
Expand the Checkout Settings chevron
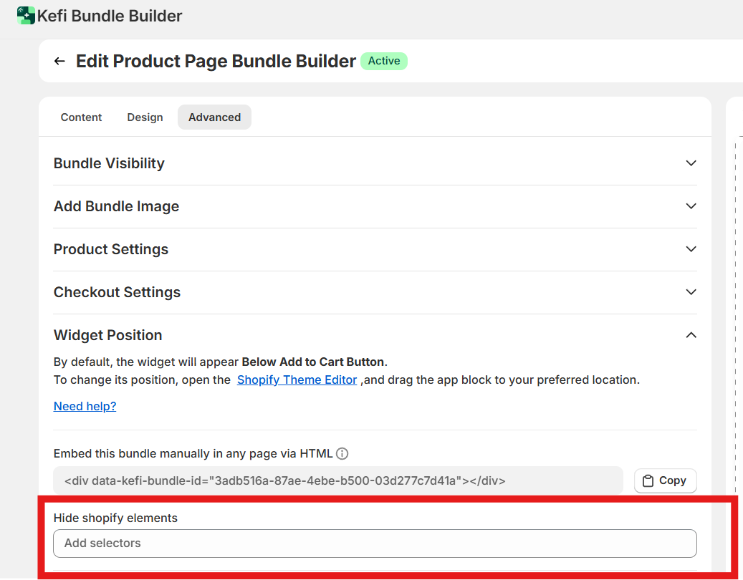[691, 292]
